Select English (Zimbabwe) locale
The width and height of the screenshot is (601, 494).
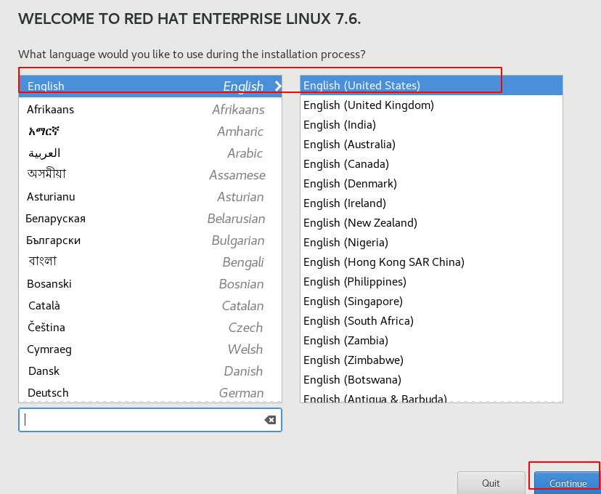[x=432, y=360]
